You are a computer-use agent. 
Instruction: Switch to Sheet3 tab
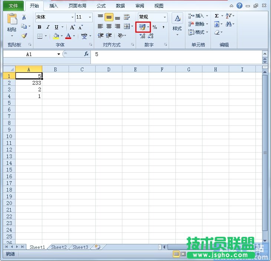[x=80, y=247]
